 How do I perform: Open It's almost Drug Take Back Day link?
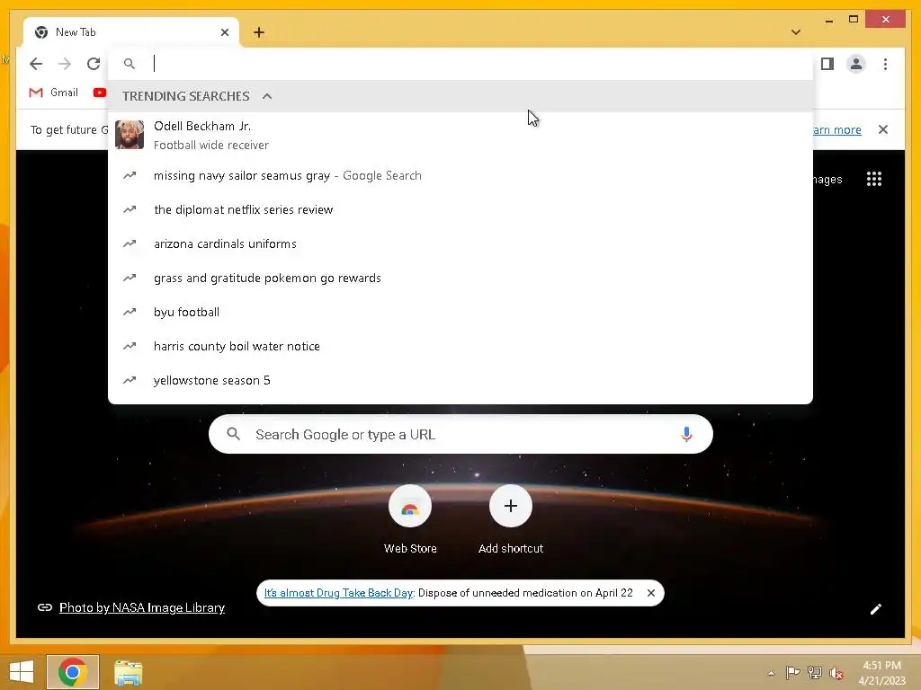(339, 593)
